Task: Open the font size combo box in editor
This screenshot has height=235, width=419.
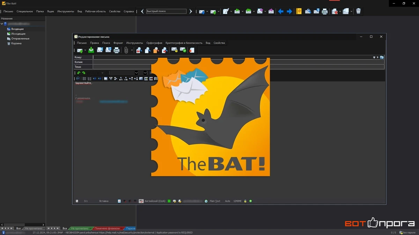Action: [145, 73]
